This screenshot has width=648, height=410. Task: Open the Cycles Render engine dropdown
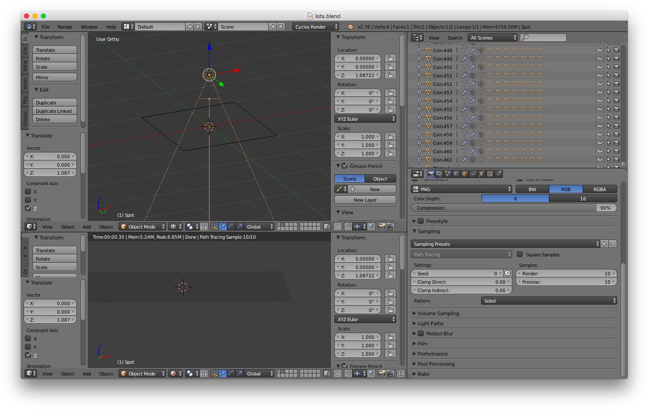pyautogui.click(x=315, y=27)
